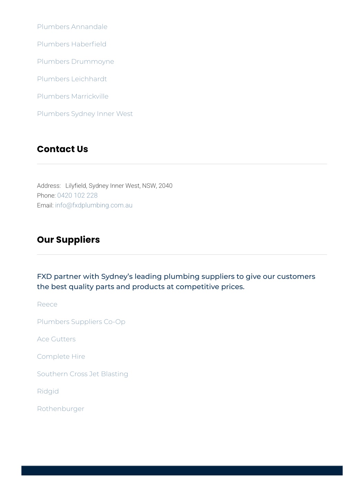354x501 pixels.
Task: Visit the Plumbers Drummoyne page
Action: [75, 62]
